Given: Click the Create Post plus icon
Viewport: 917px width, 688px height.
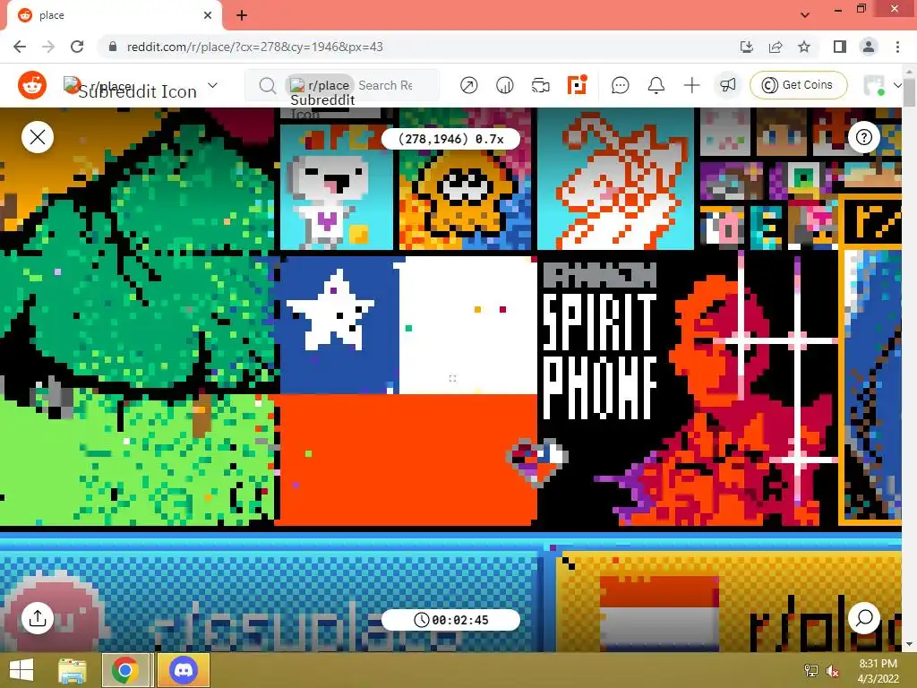Looking at the screenshot, I should pos(692,85).
